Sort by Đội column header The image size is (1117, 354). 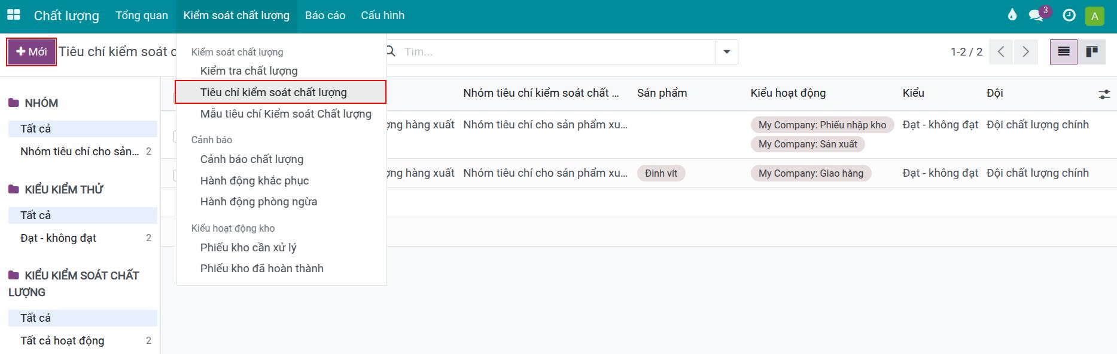995,93
